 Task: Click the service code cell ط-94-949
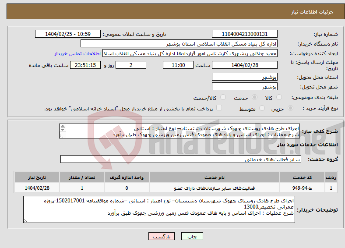[303, 188]
